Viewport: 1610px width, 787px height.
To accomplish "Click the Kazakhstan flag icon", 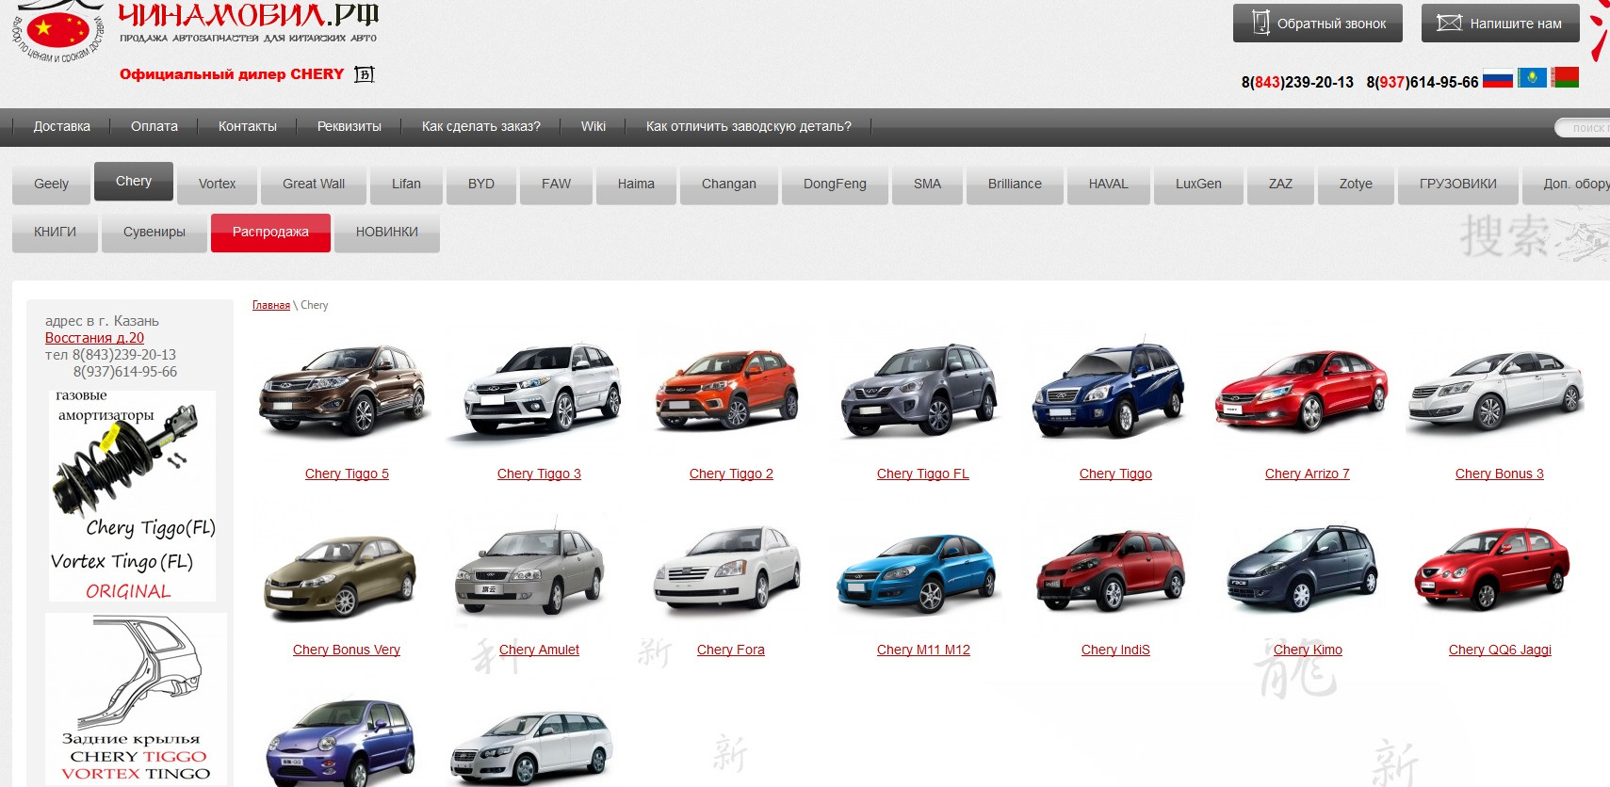I will point(1532,77).
